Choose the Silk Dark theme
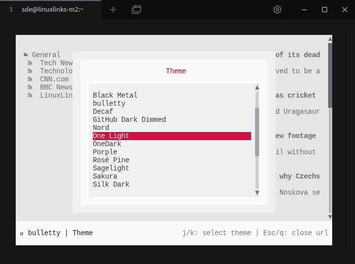The image size is (355, 264). pyautogui.click(x=172, y=185)
